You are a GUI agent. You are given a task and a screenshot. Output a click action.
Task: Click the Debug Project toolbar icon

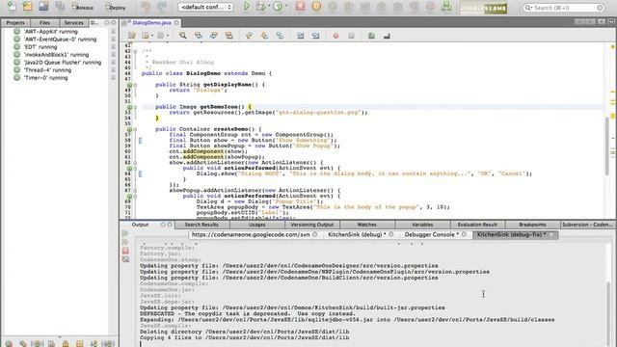260,7
